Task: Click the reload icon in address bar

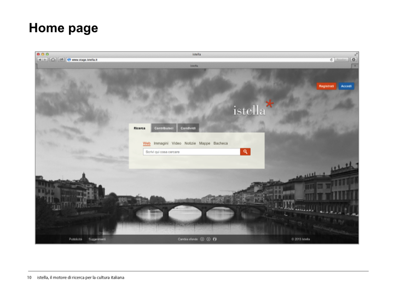Action: [x=331, y=60]
